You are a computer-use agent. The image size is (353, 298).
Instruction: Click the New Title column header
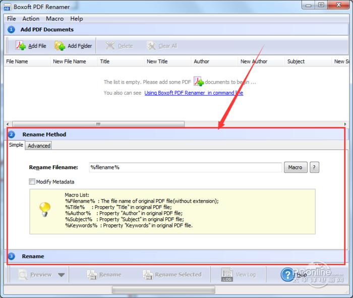point(167,62)
